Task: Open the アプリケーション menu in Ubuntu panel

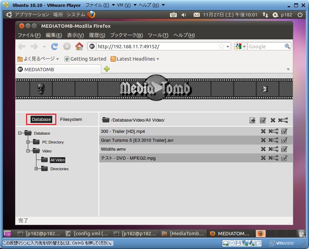Action: 32,14
